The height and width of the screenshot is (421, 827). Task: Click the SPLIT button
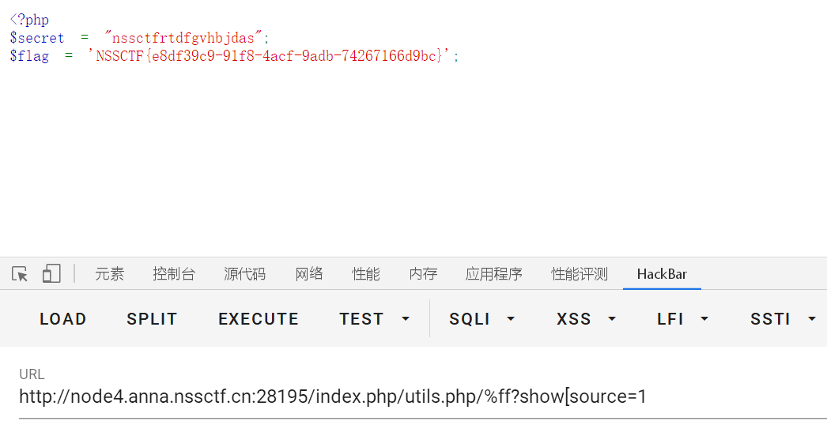pyautogui.click(x=152, y=319)
